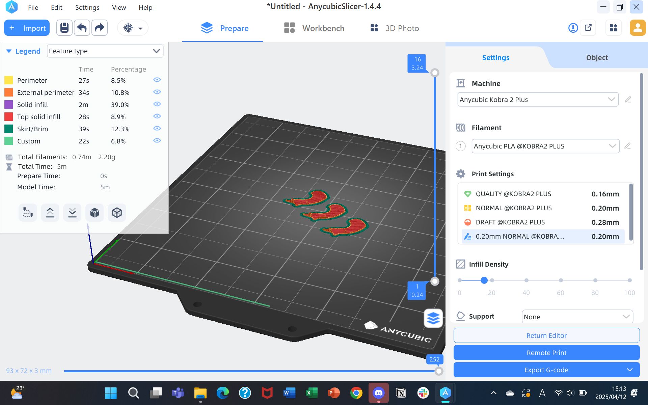The height and width of the screenshot is (405, 648).
Task: Collapse the Legend panel
Action: (x=9, y=51)
